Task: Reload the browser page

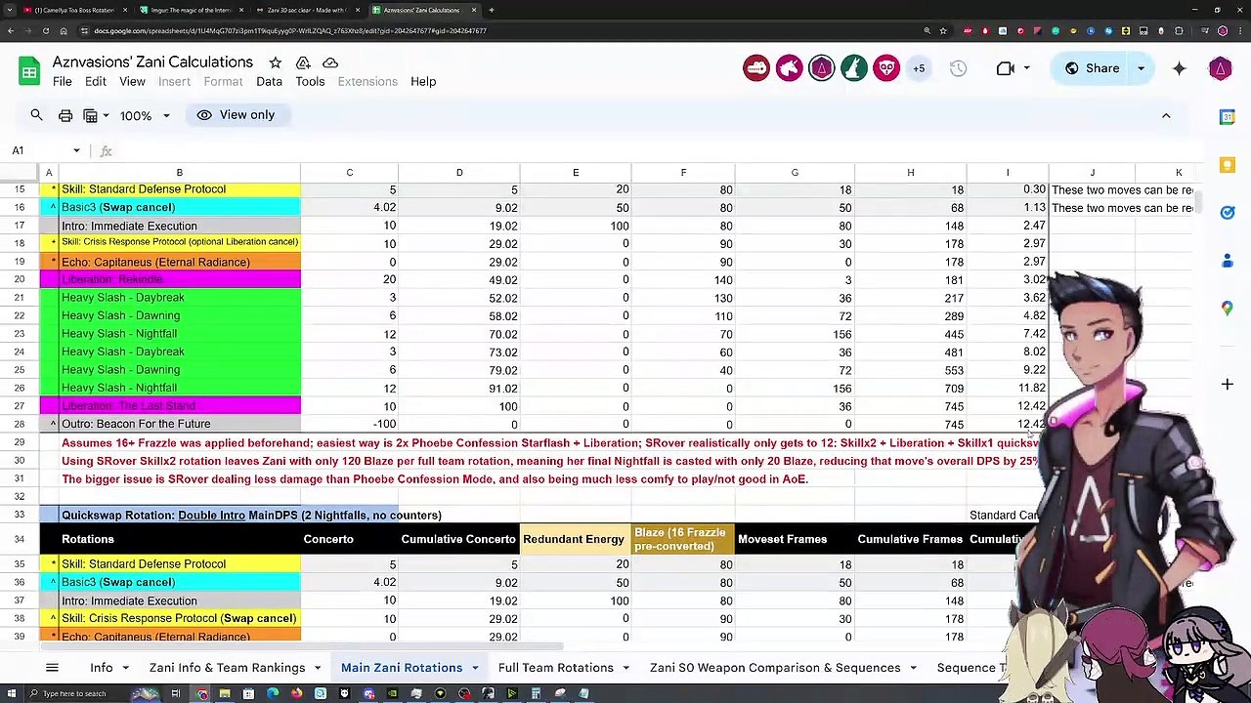Action: [45, 30]
